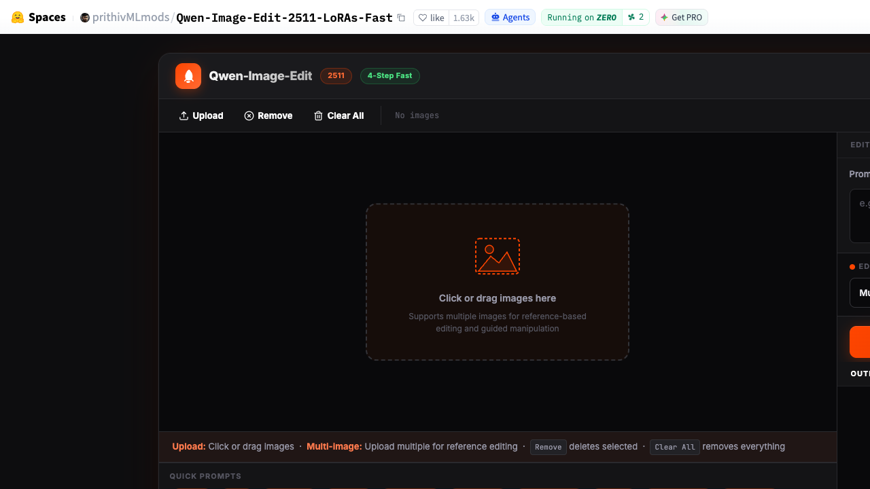Open the prithivMLmods profile link

tap(130, 18)
